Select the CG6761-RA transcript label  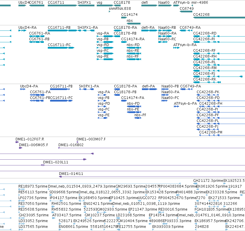[40, 33]
